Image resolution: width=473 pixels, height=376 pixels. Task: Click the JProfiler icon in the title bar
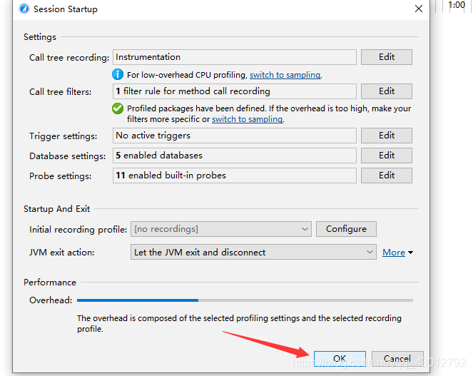tap(24, 9)
